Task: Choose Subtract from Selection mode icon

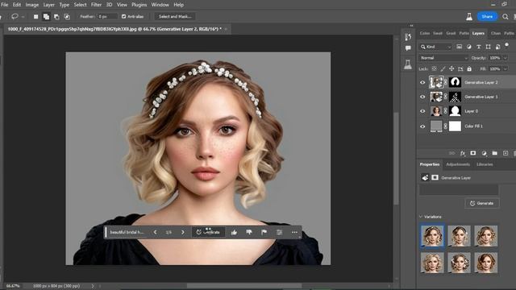Action: tap(56, 16)
